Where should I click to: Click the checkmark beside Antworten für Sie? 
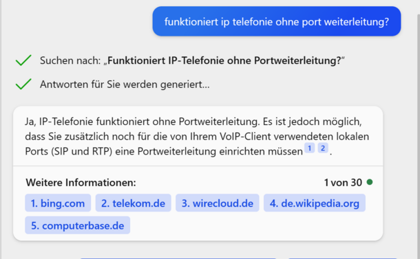pos(23,85)
